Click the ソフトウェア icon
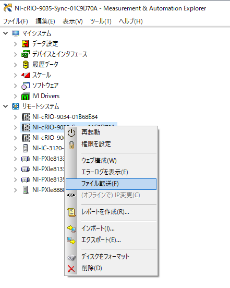This screenshot has width=230, height=288. (26, 86)
